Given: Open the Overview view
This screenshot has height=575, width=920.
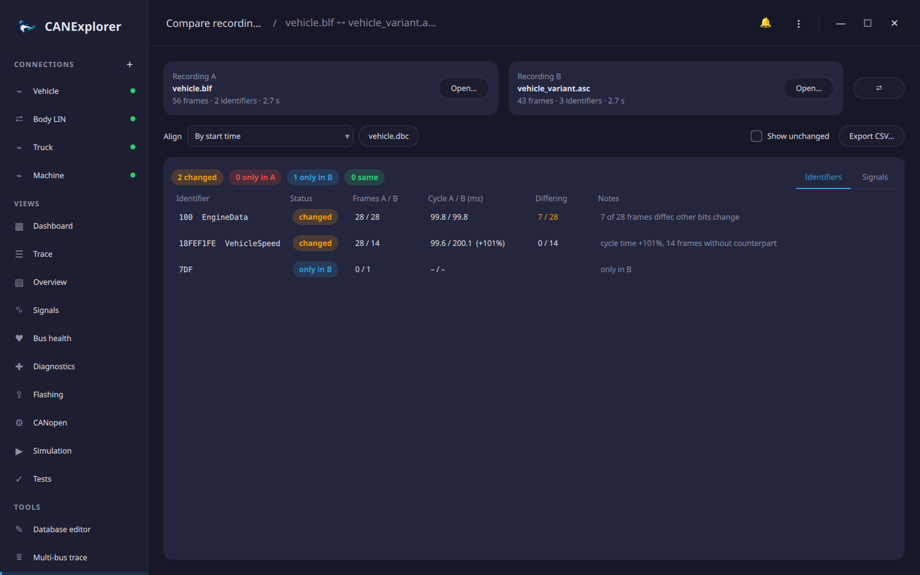Looking at the screenshot, I should click(74, 282).
